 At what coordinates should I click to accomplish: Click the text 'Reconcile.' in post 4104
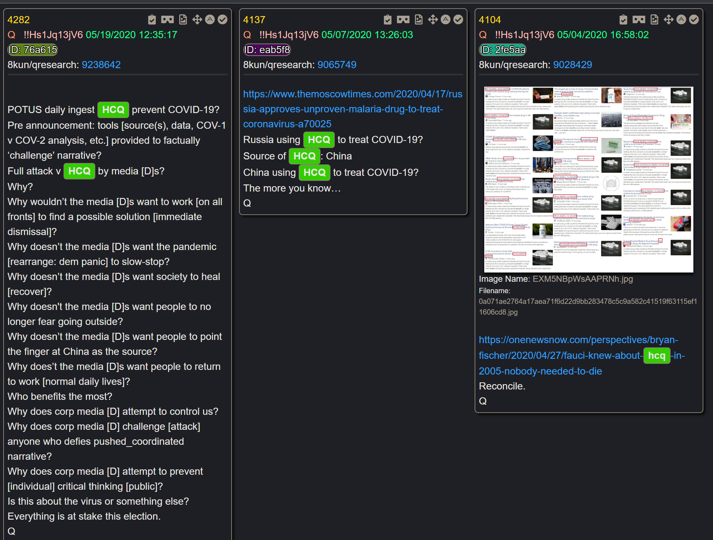pos(502,386)
